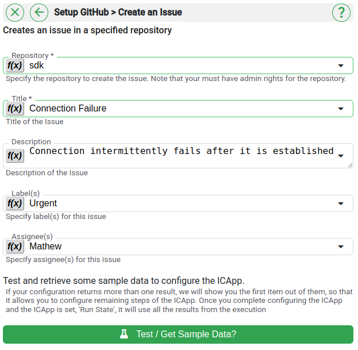This screenshot has width=358, height=350.
Task: Click the Assignee(s) field containing Mathew
Action: 178,247
